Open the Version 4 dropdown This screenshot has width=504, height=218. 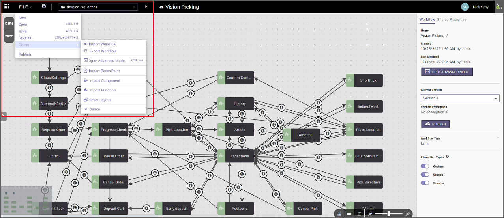pyautogui.click(x=460, y=98)
